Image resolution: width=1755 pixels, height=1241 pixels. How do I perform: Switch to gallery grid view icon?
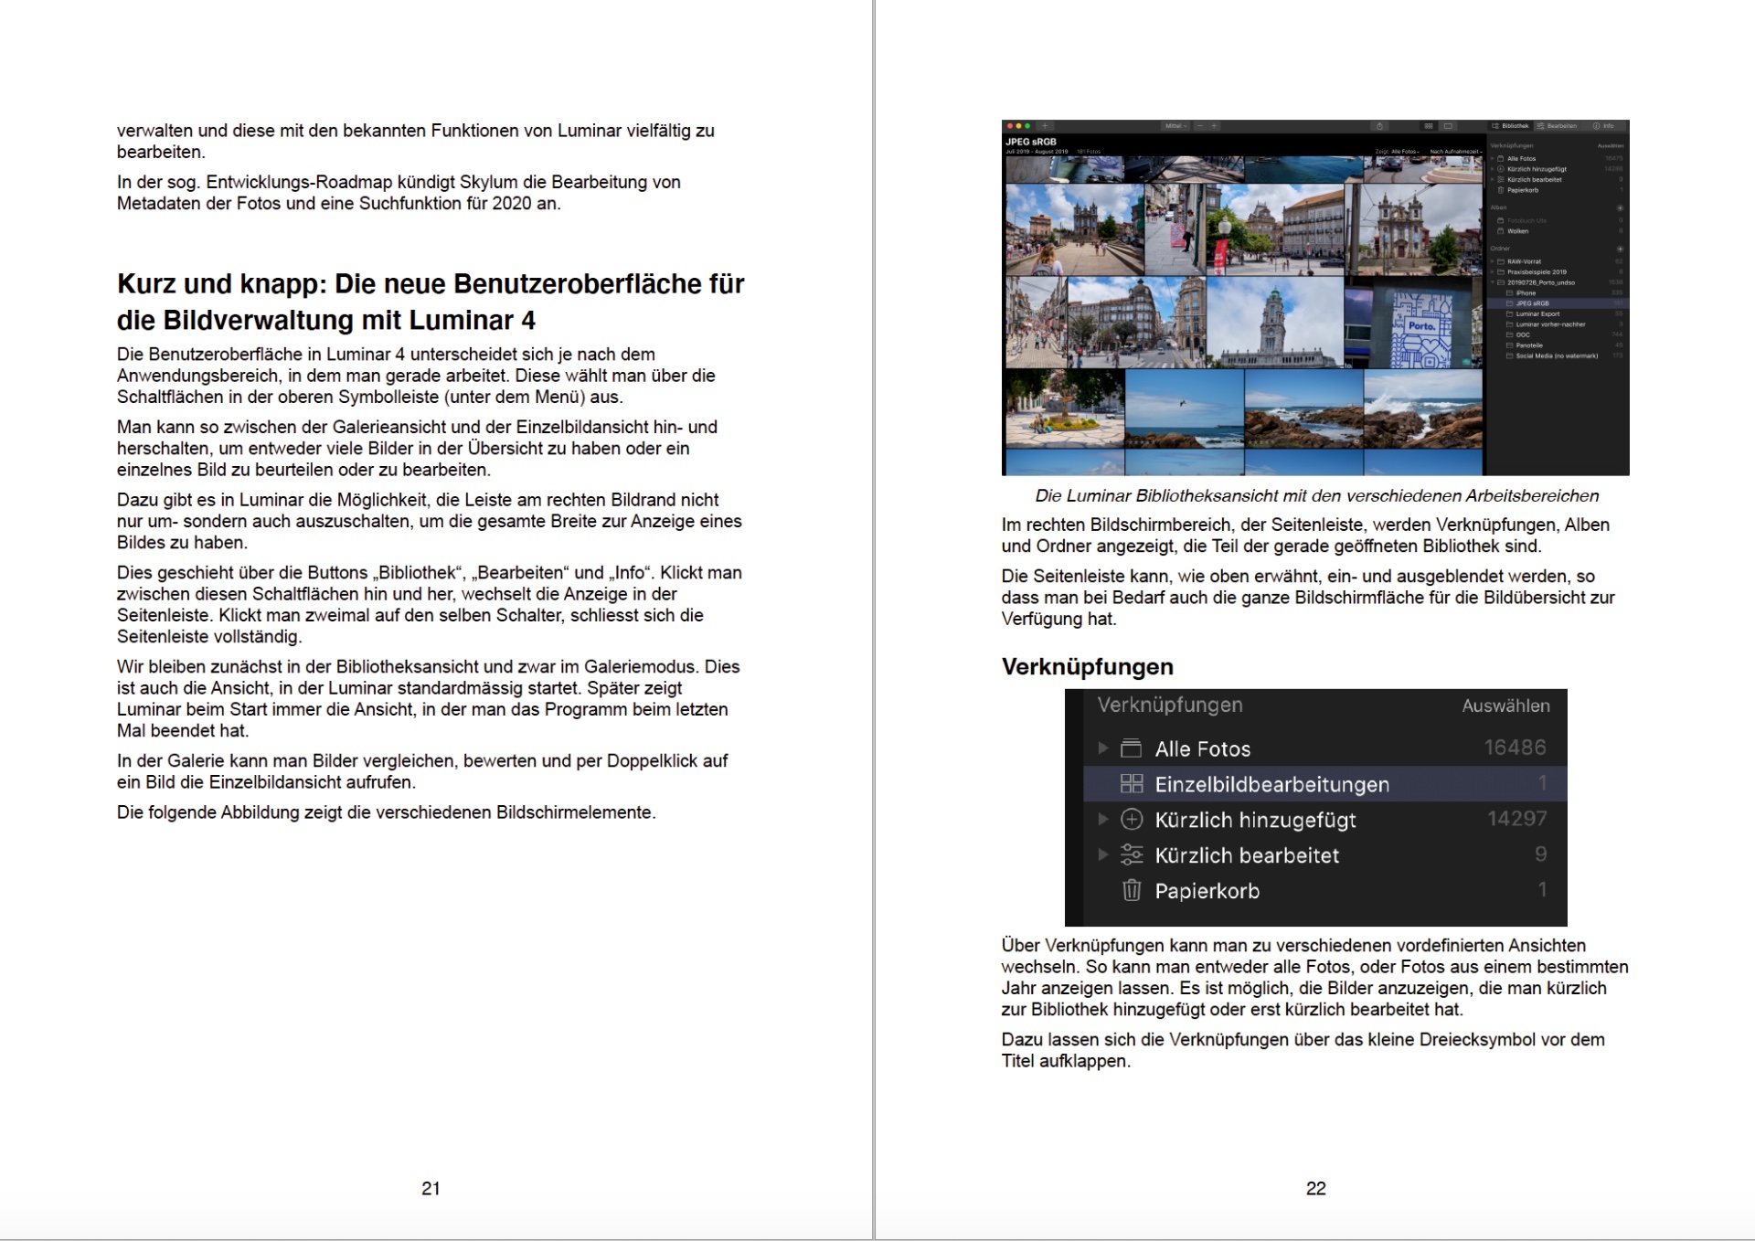[x=1429, y=126]
